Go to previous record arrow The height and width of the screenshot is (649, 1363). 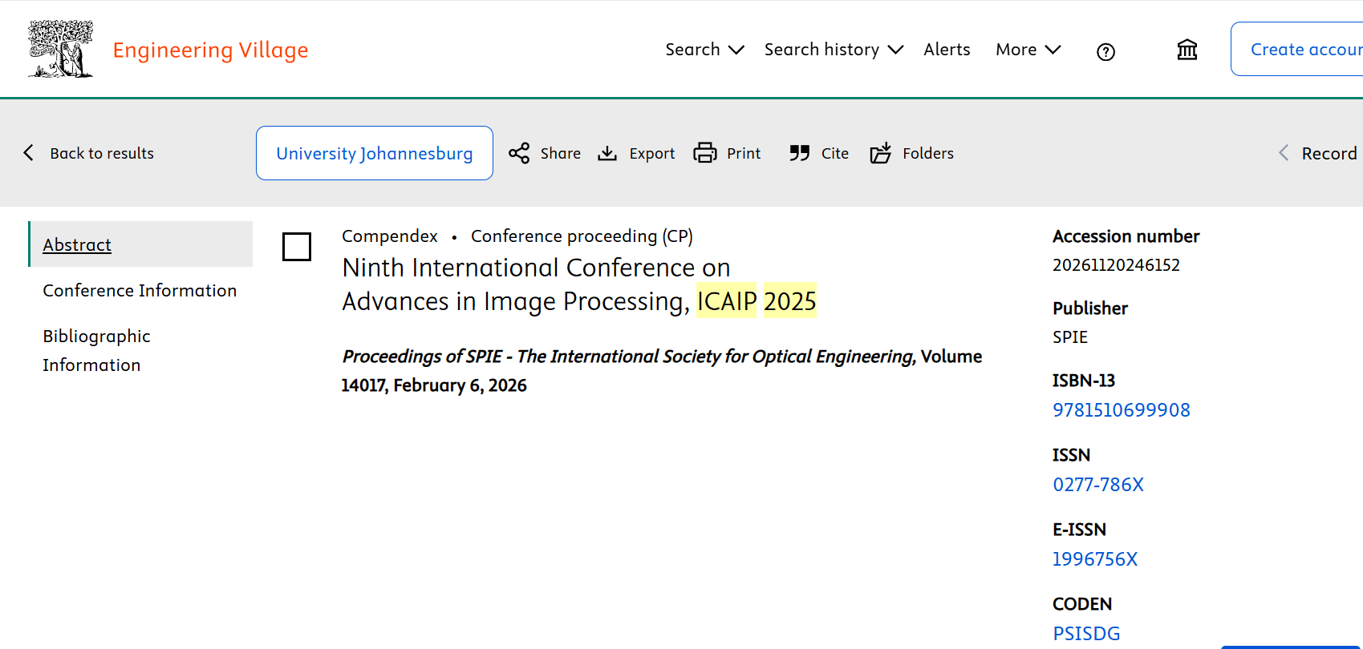[1284, 153]
